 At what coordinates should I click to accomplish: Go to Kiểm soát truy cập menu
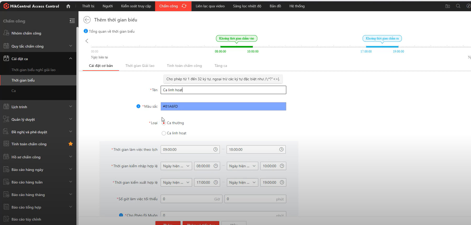136,6
